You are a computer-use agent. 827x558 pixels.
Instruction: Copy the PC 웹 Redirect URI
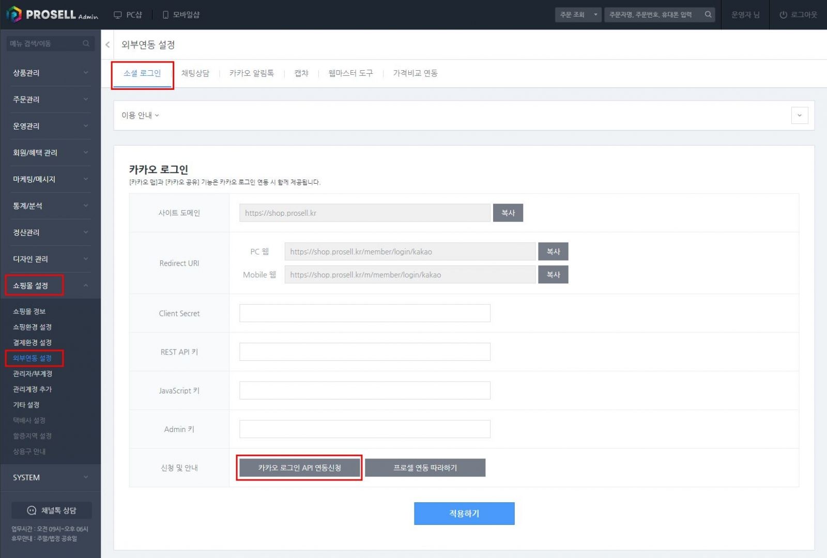(553, 251)
